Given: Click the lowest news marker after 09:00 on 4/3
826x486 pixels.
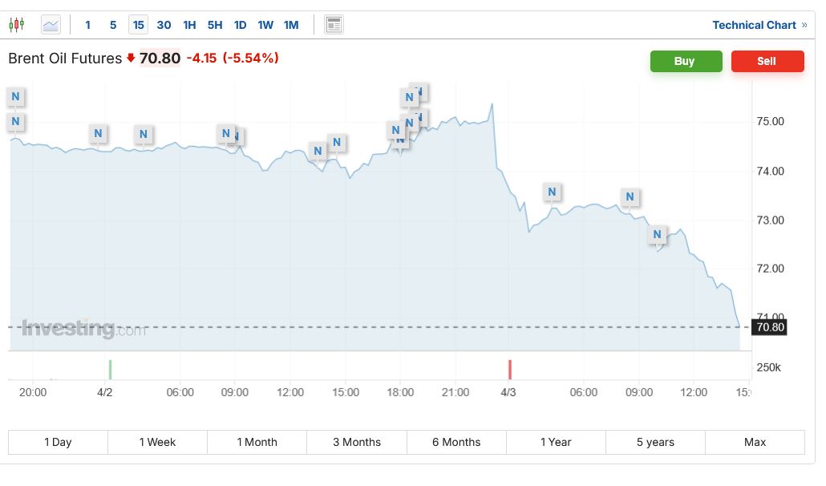Looking at the screenshot, I should pyautogui.click(x=657, y=234).
